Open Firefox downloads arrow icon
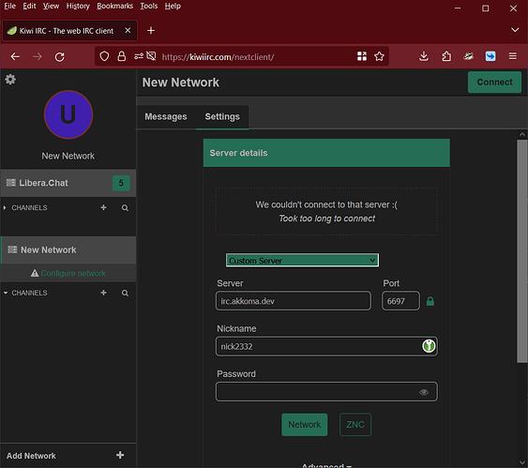 (x=424, y=56)
